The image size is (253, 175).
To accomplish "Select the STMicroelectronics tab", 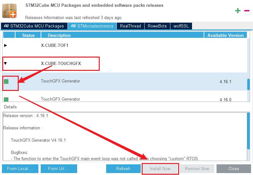I will [x=92, y=26].
